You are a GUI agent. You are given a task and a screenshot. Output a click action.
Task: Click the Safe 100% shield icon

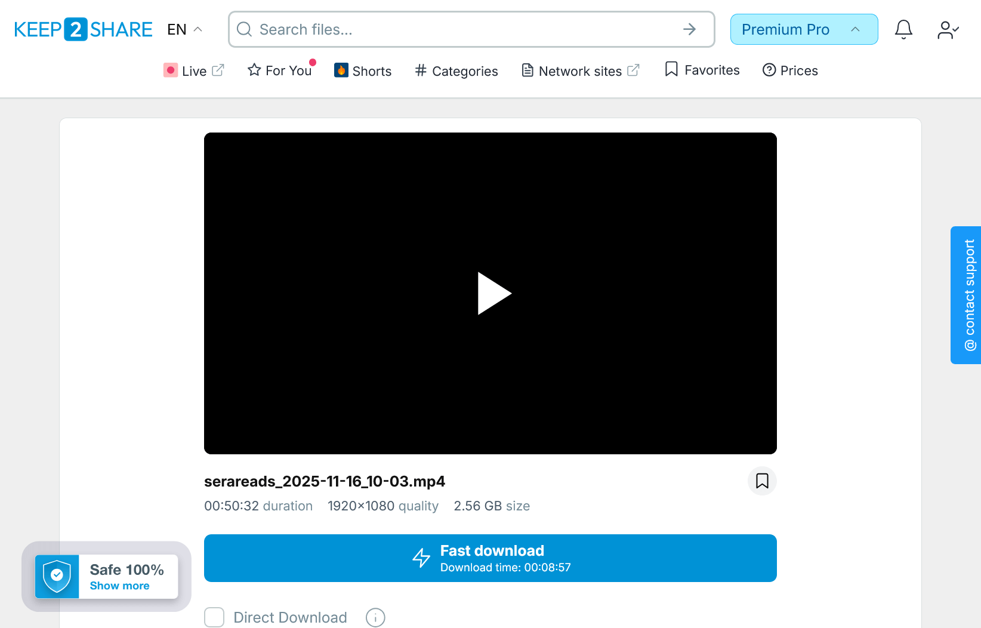tap(57, 576)
